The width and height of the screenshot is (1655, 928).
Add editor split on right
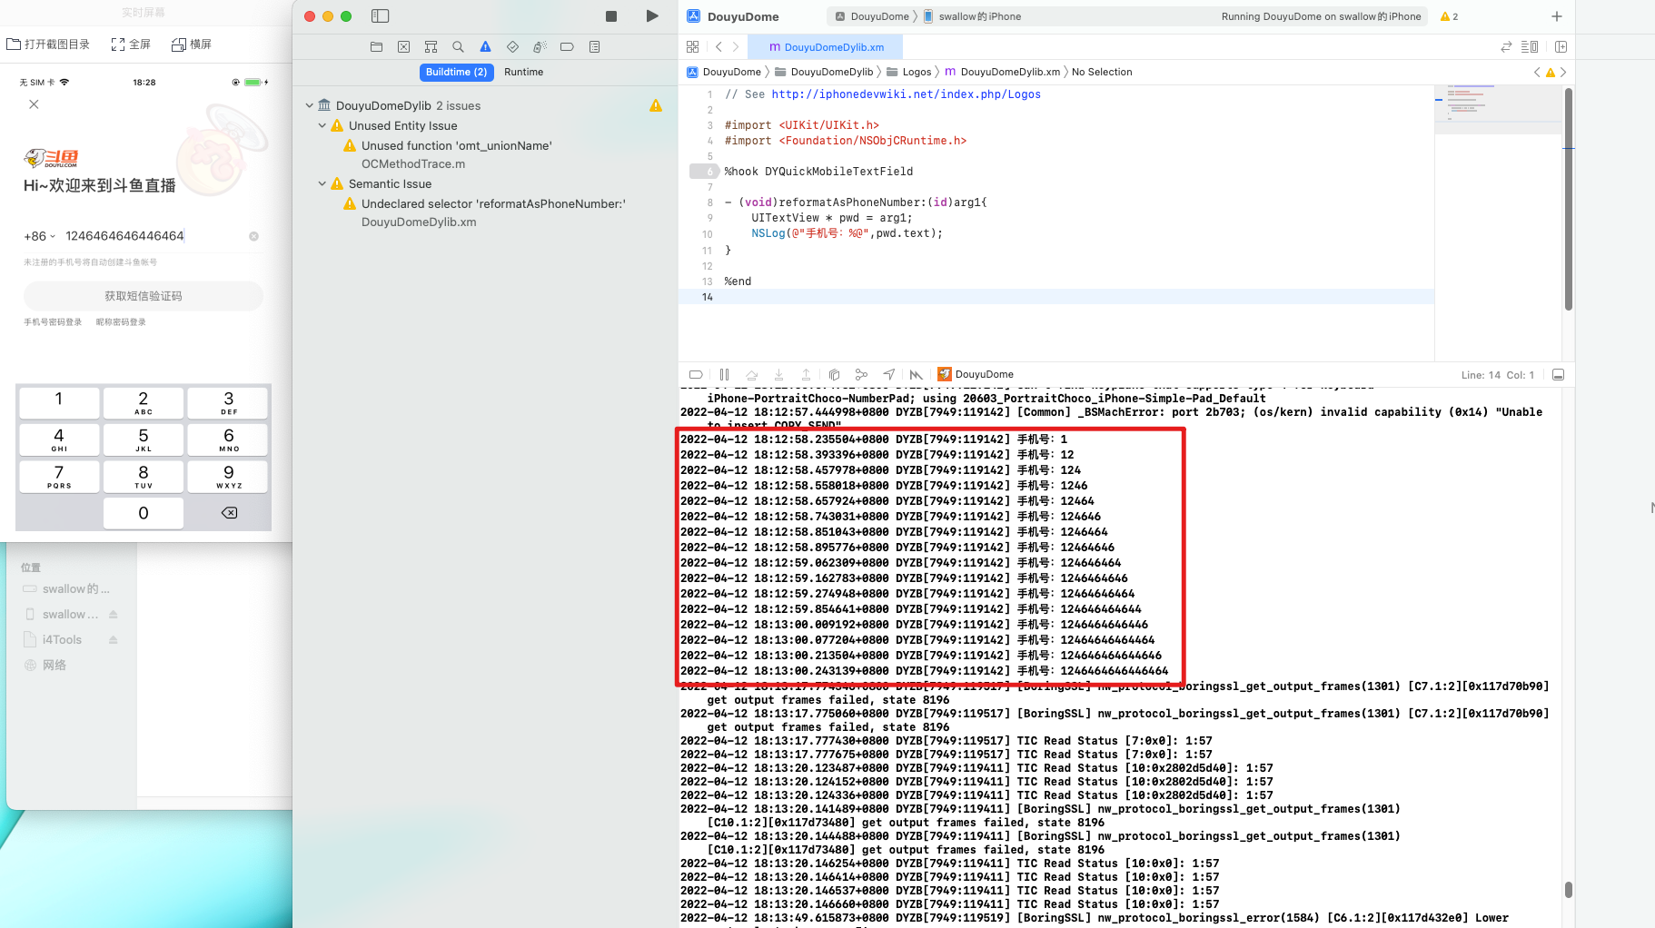tap(1561, 46)
